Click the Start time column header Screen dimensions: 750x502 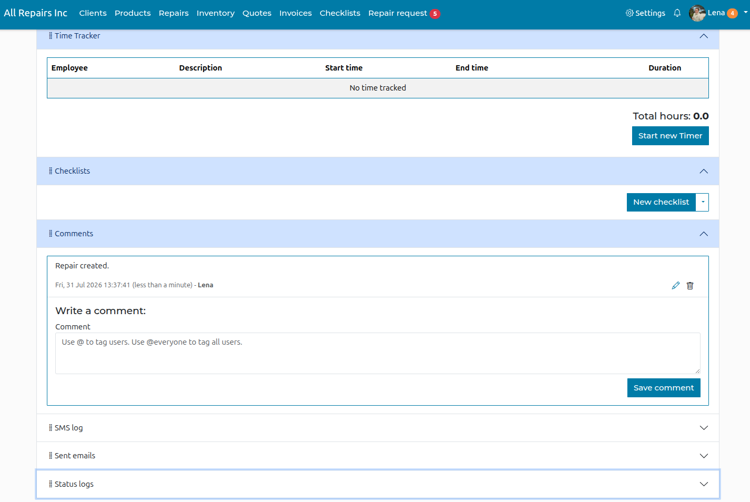(x=344, y=68)
